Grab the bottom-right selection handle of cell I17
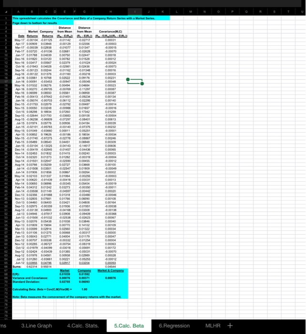Screen dimensions: 306x334 point(142,83)
